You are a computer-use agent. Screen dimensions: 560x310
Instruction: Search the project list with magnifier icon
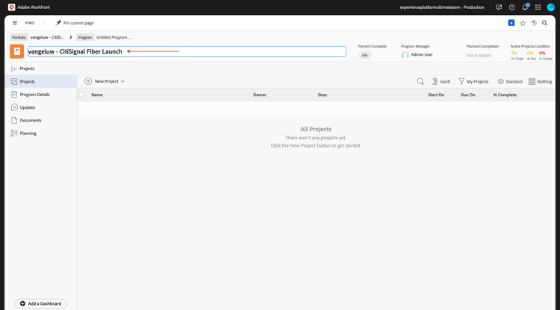[x=420, y=81]
